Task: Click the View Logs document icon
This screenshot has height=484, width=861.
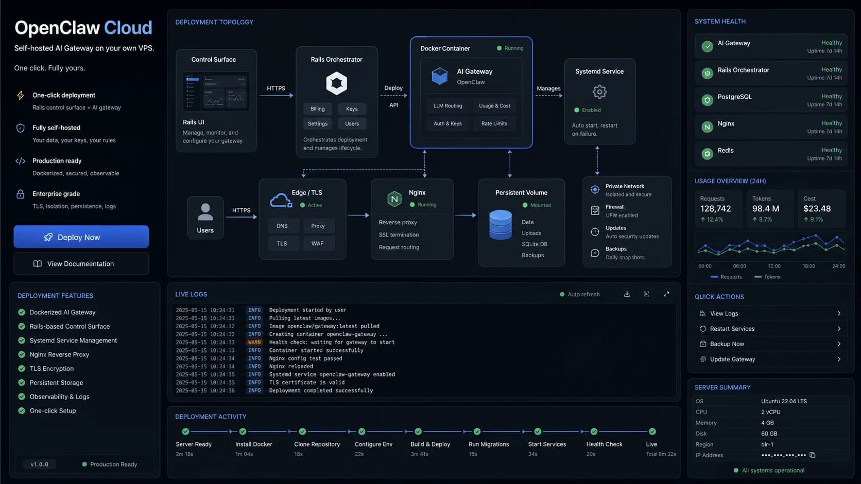Action: pyautogui.click(x=703, y=313)
